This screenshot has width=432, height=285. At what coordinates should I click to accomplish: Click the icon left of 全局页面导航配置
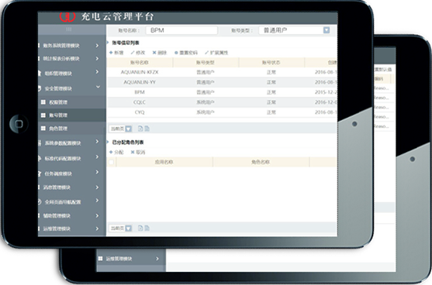(40, 201)
